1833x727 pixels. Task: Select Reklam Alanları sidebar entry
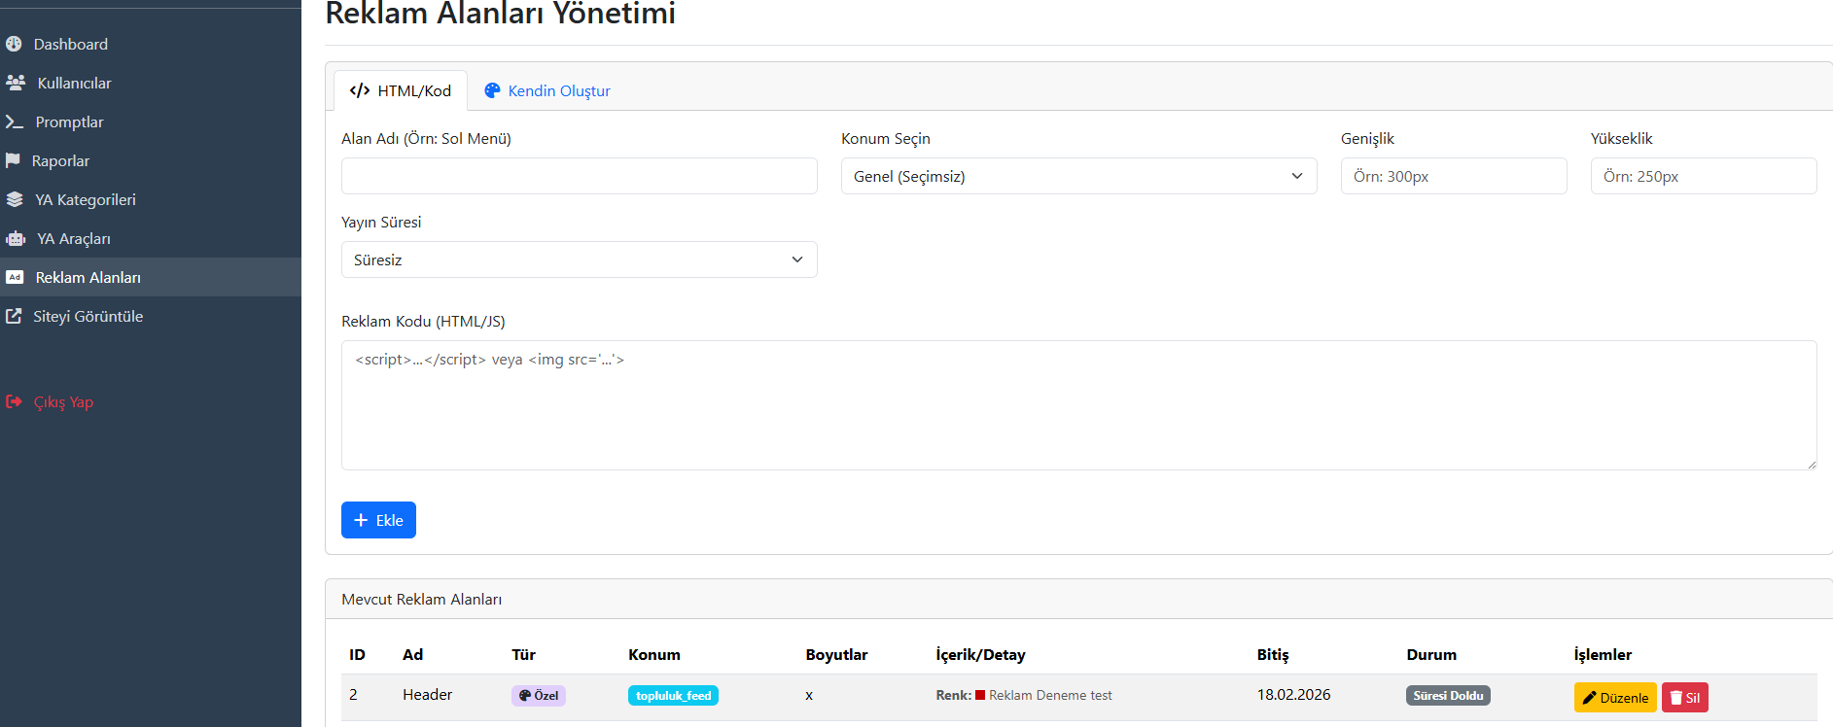tap(151, 277)
